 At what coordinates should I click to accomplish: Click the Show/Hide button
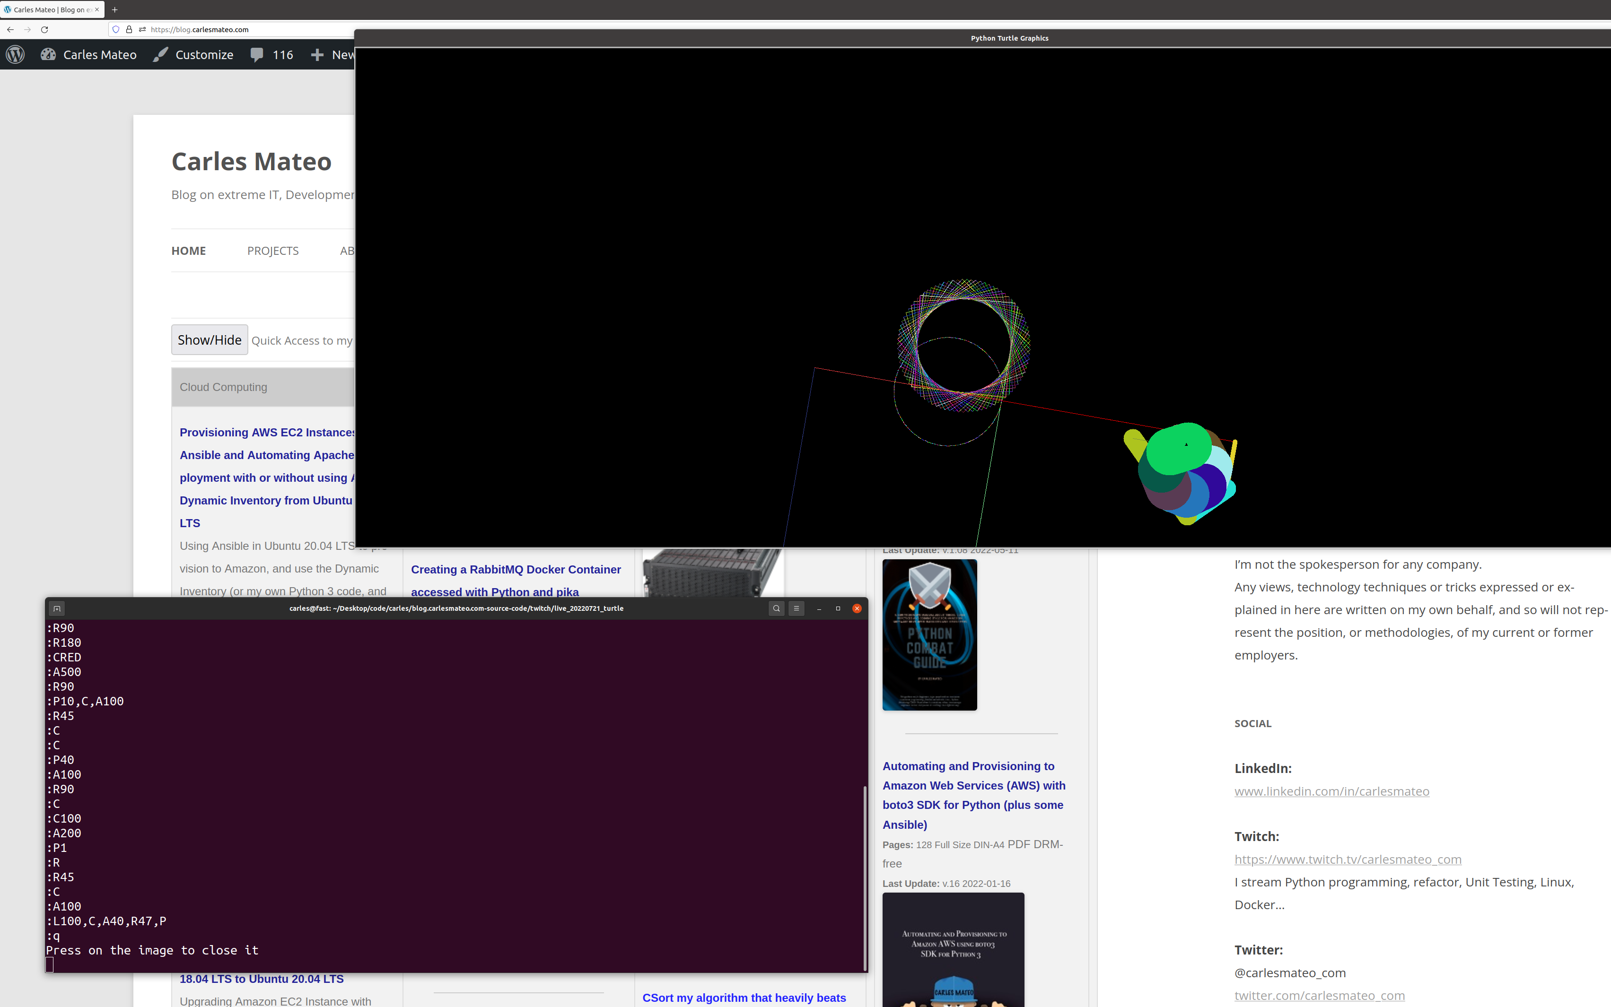click(x=209, y=339)
